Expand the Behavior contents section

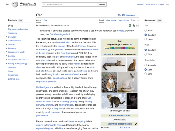(x=6, y=48)
